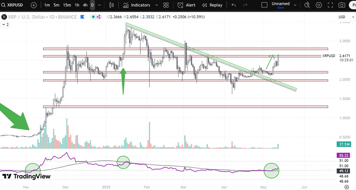
Task: Undo the last chart action
Action: [234, 5]
